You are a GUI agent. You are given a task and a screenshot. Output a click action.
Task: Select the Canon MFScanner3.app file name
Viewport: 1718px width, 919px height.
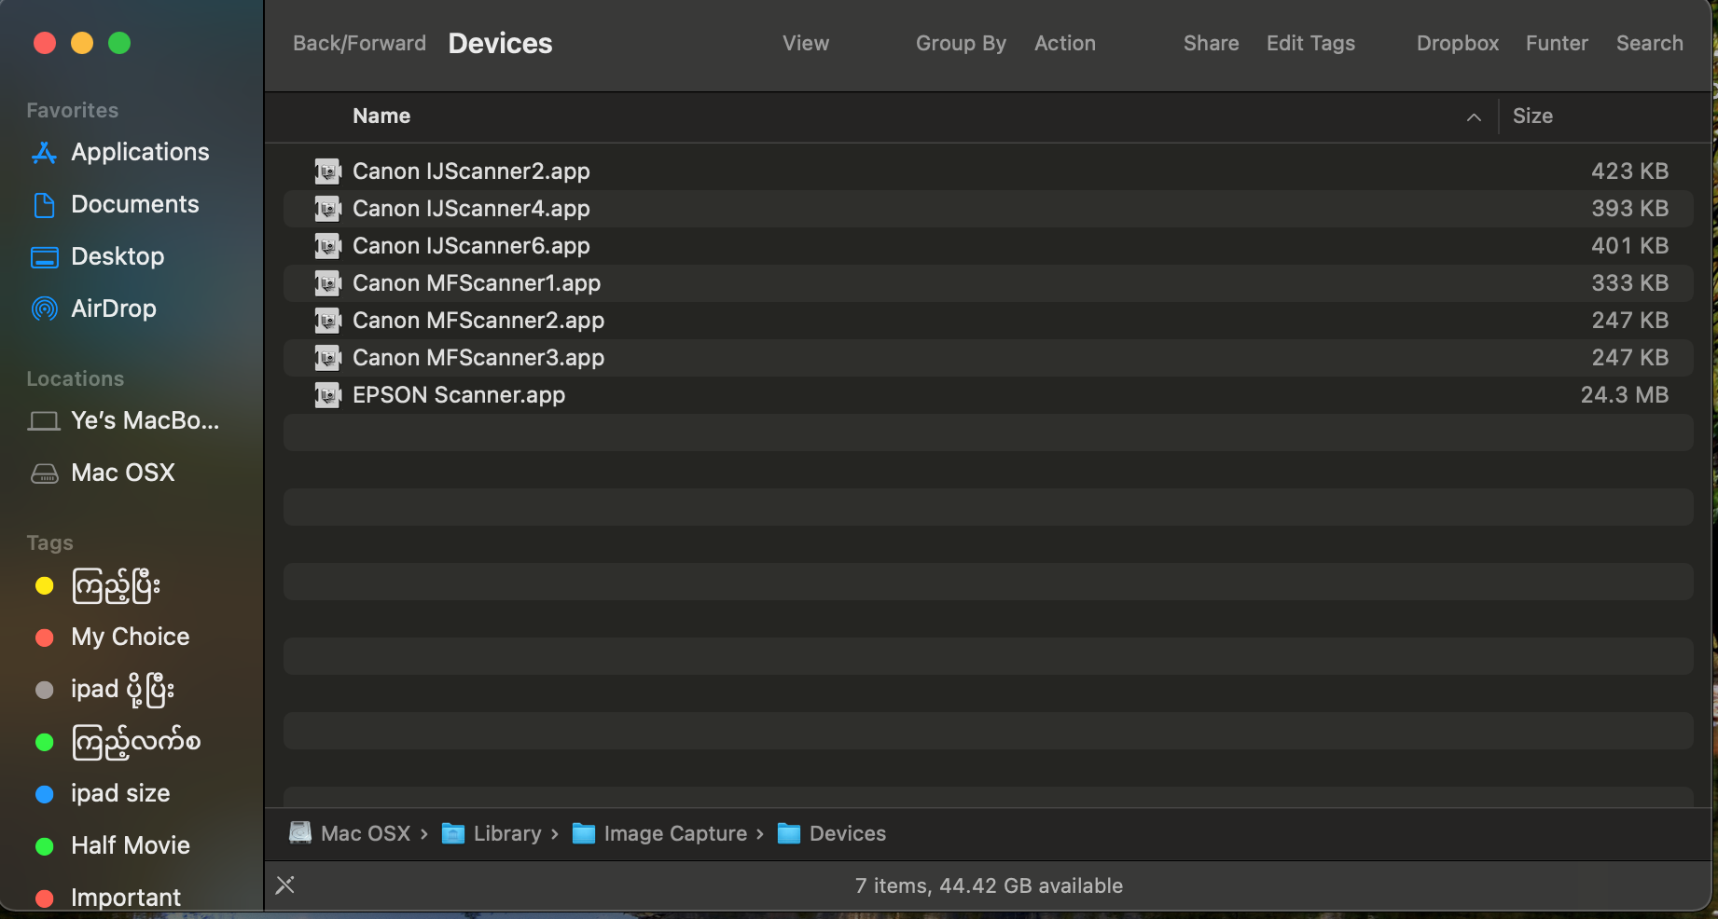pos(478,358)
